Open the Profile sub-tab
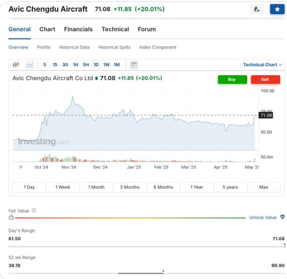This screenshot has height=279, width=287. click(x=43, y=47)
